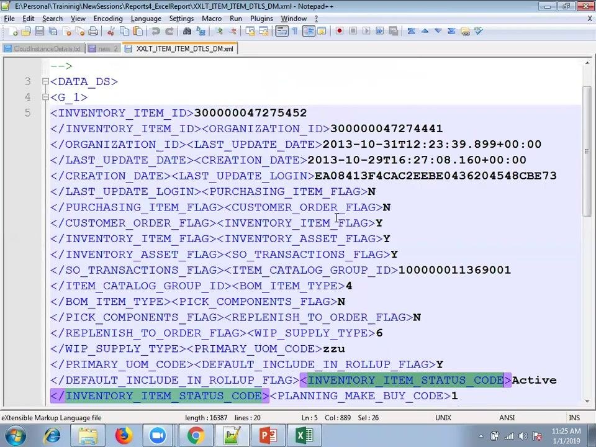Viewport: 596px width, 447px height.
Task: Click UNIX line ending status field
Action: point(443,418)
